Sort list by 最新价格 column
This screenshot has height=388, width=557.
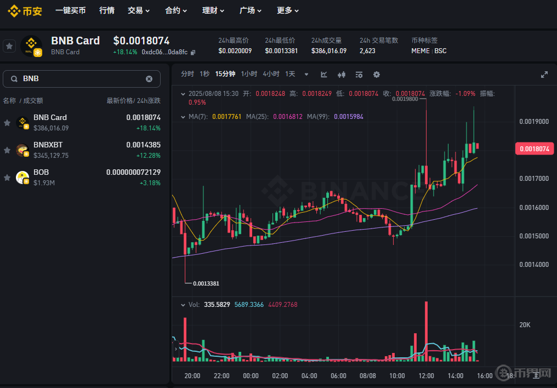coord(120,101)
